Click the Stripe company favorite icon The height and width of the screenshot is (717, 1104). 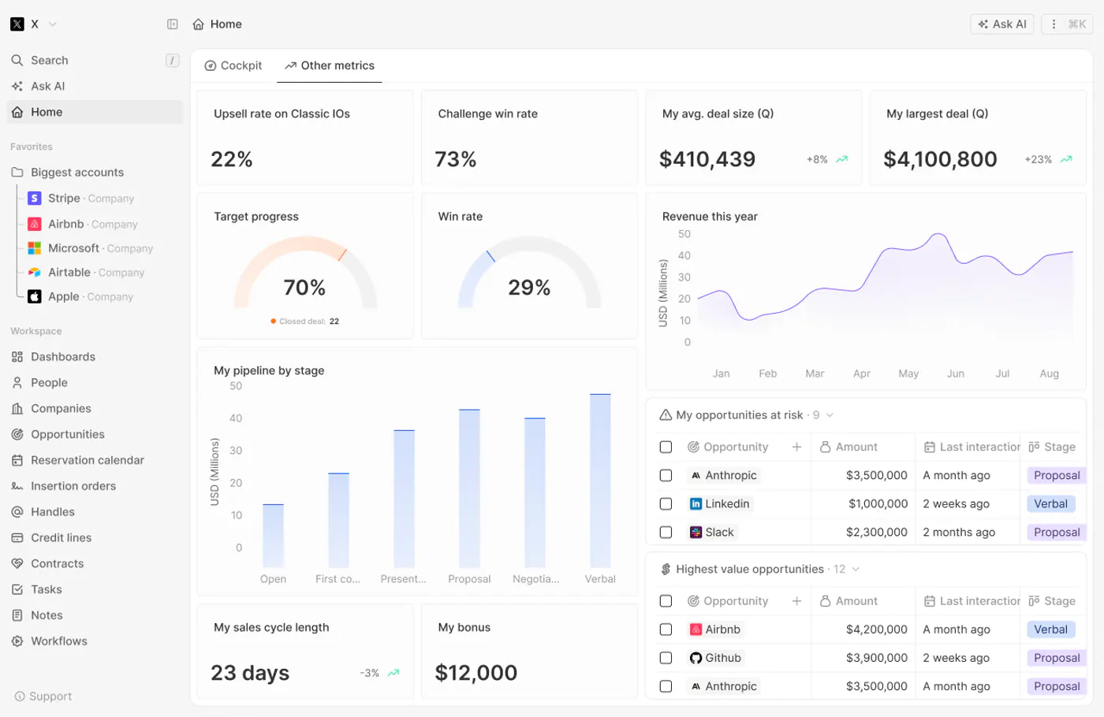click(x=35, y=199)
